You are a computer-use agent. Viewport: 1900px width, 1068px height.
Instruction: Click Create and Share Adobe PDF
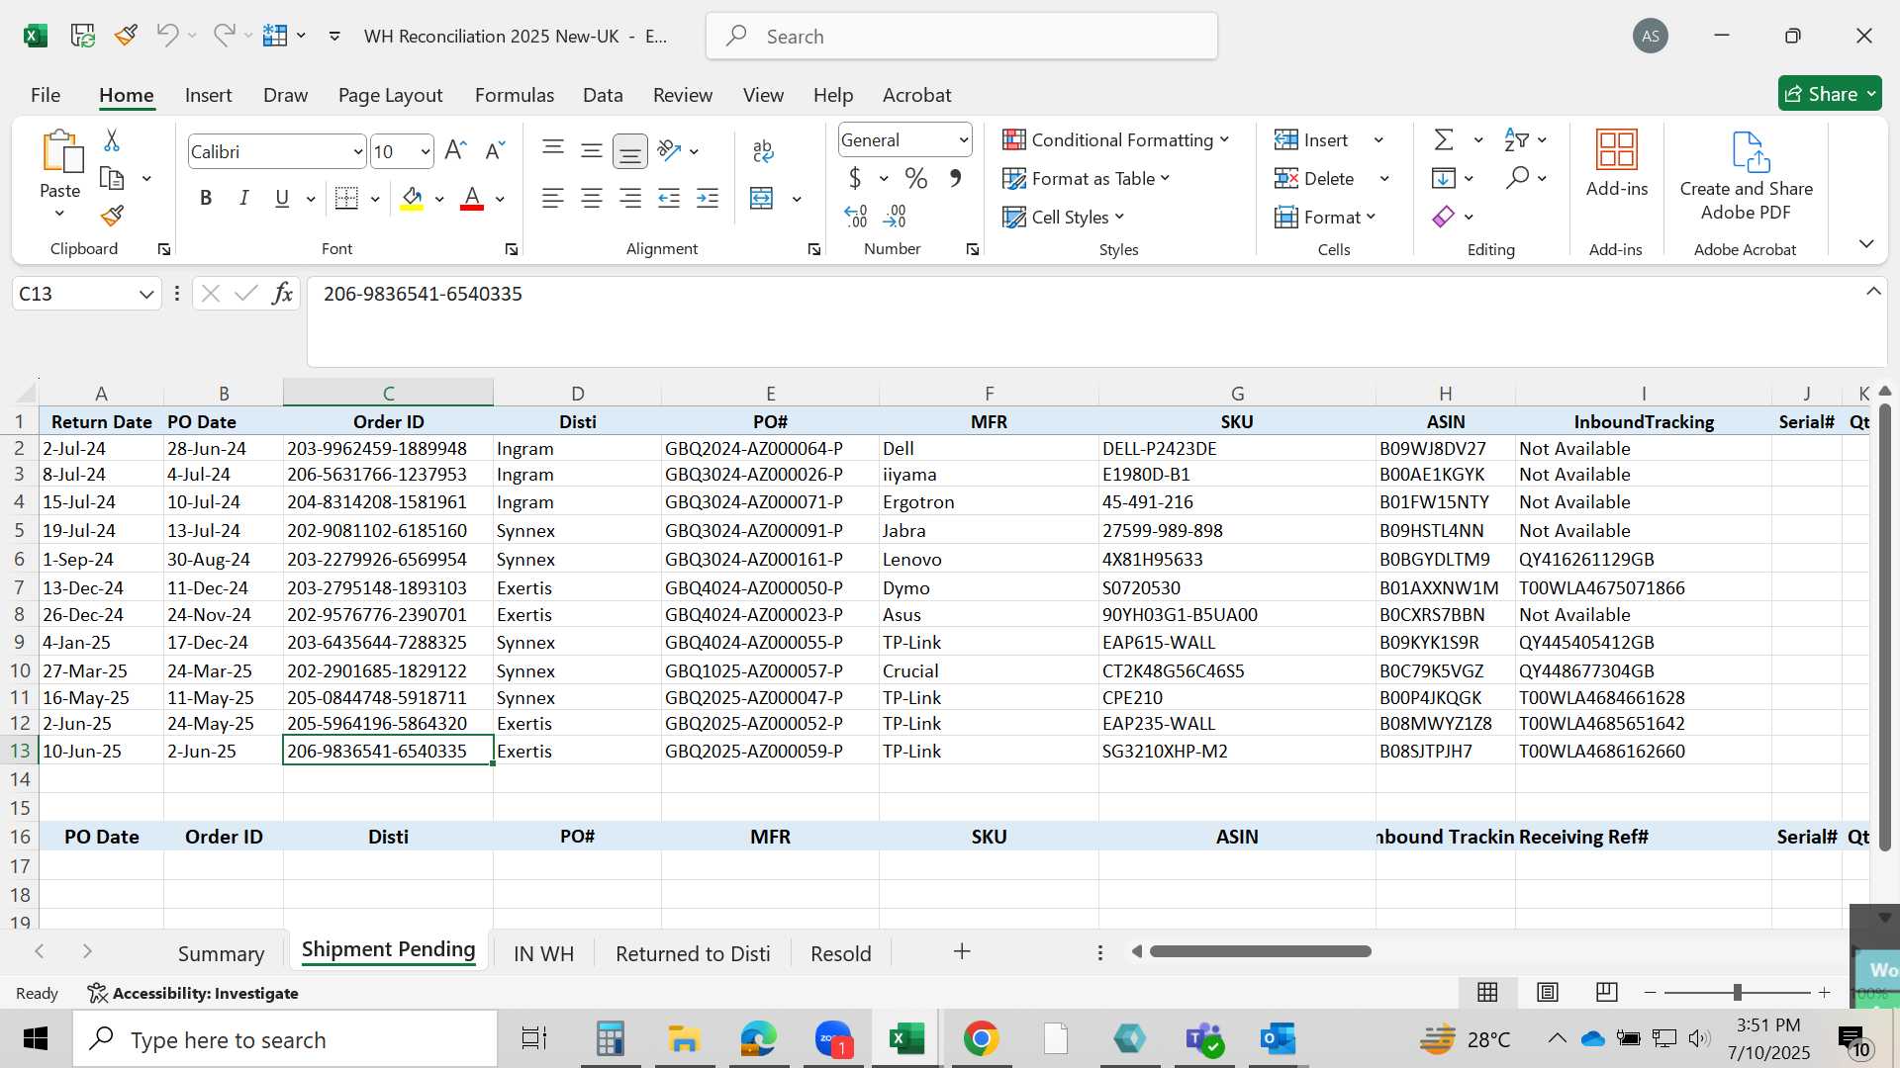[1746, 176]
